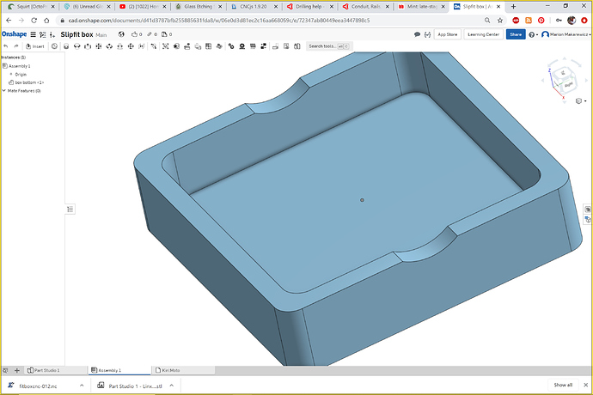Screen dimensions: 593x395
Task: Select the Fastened mate tool
Action: (66, 46)
